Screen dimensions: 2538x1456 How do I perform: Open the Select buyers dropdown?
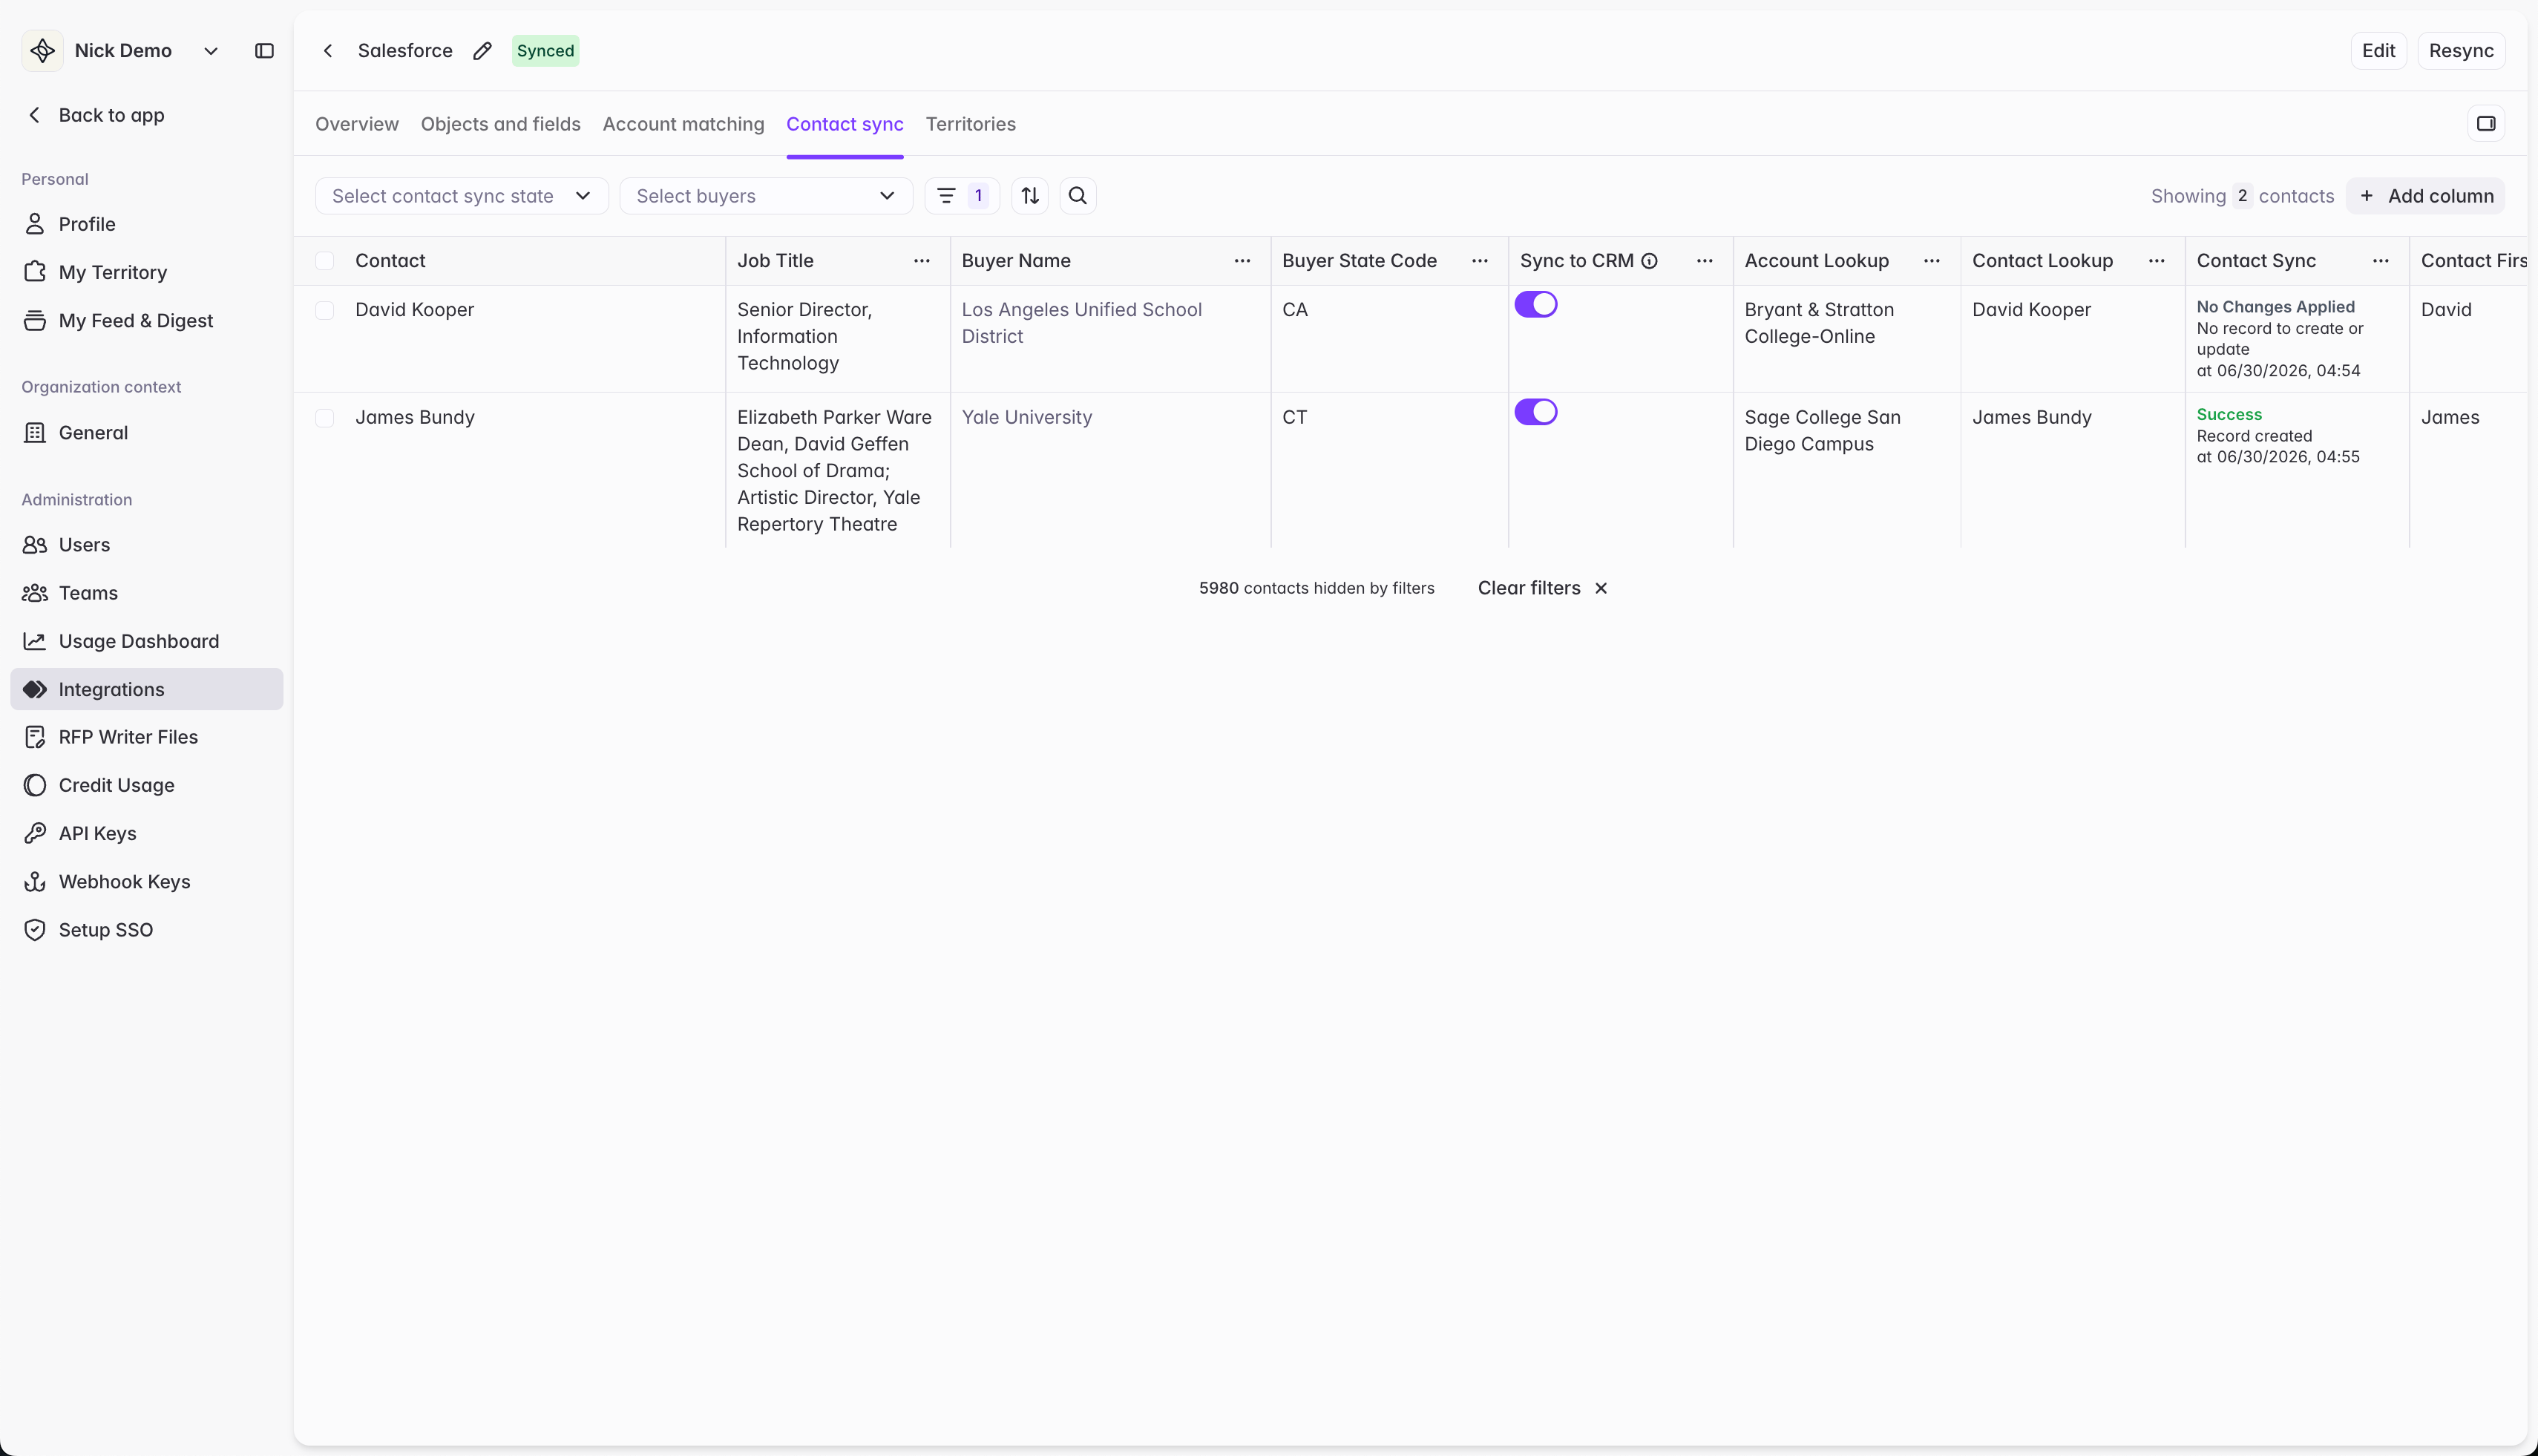click(x=766, y=196)
